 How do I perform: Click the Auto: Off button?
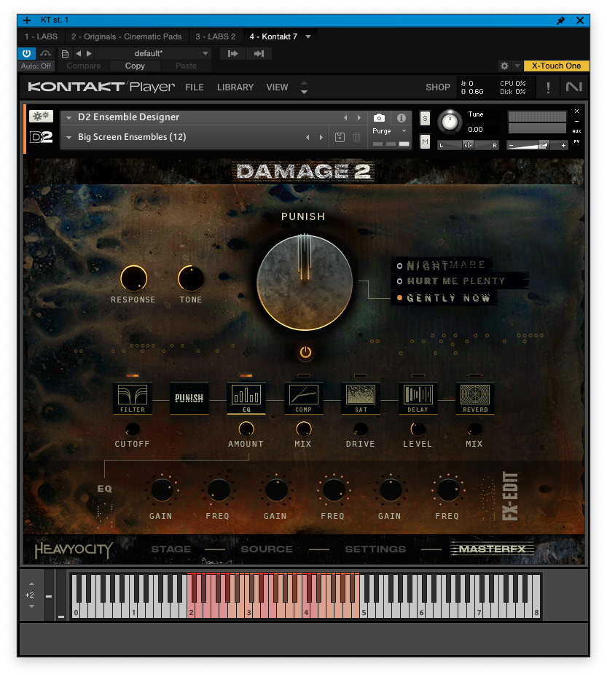pyautogui.click(x=36, y=66)
